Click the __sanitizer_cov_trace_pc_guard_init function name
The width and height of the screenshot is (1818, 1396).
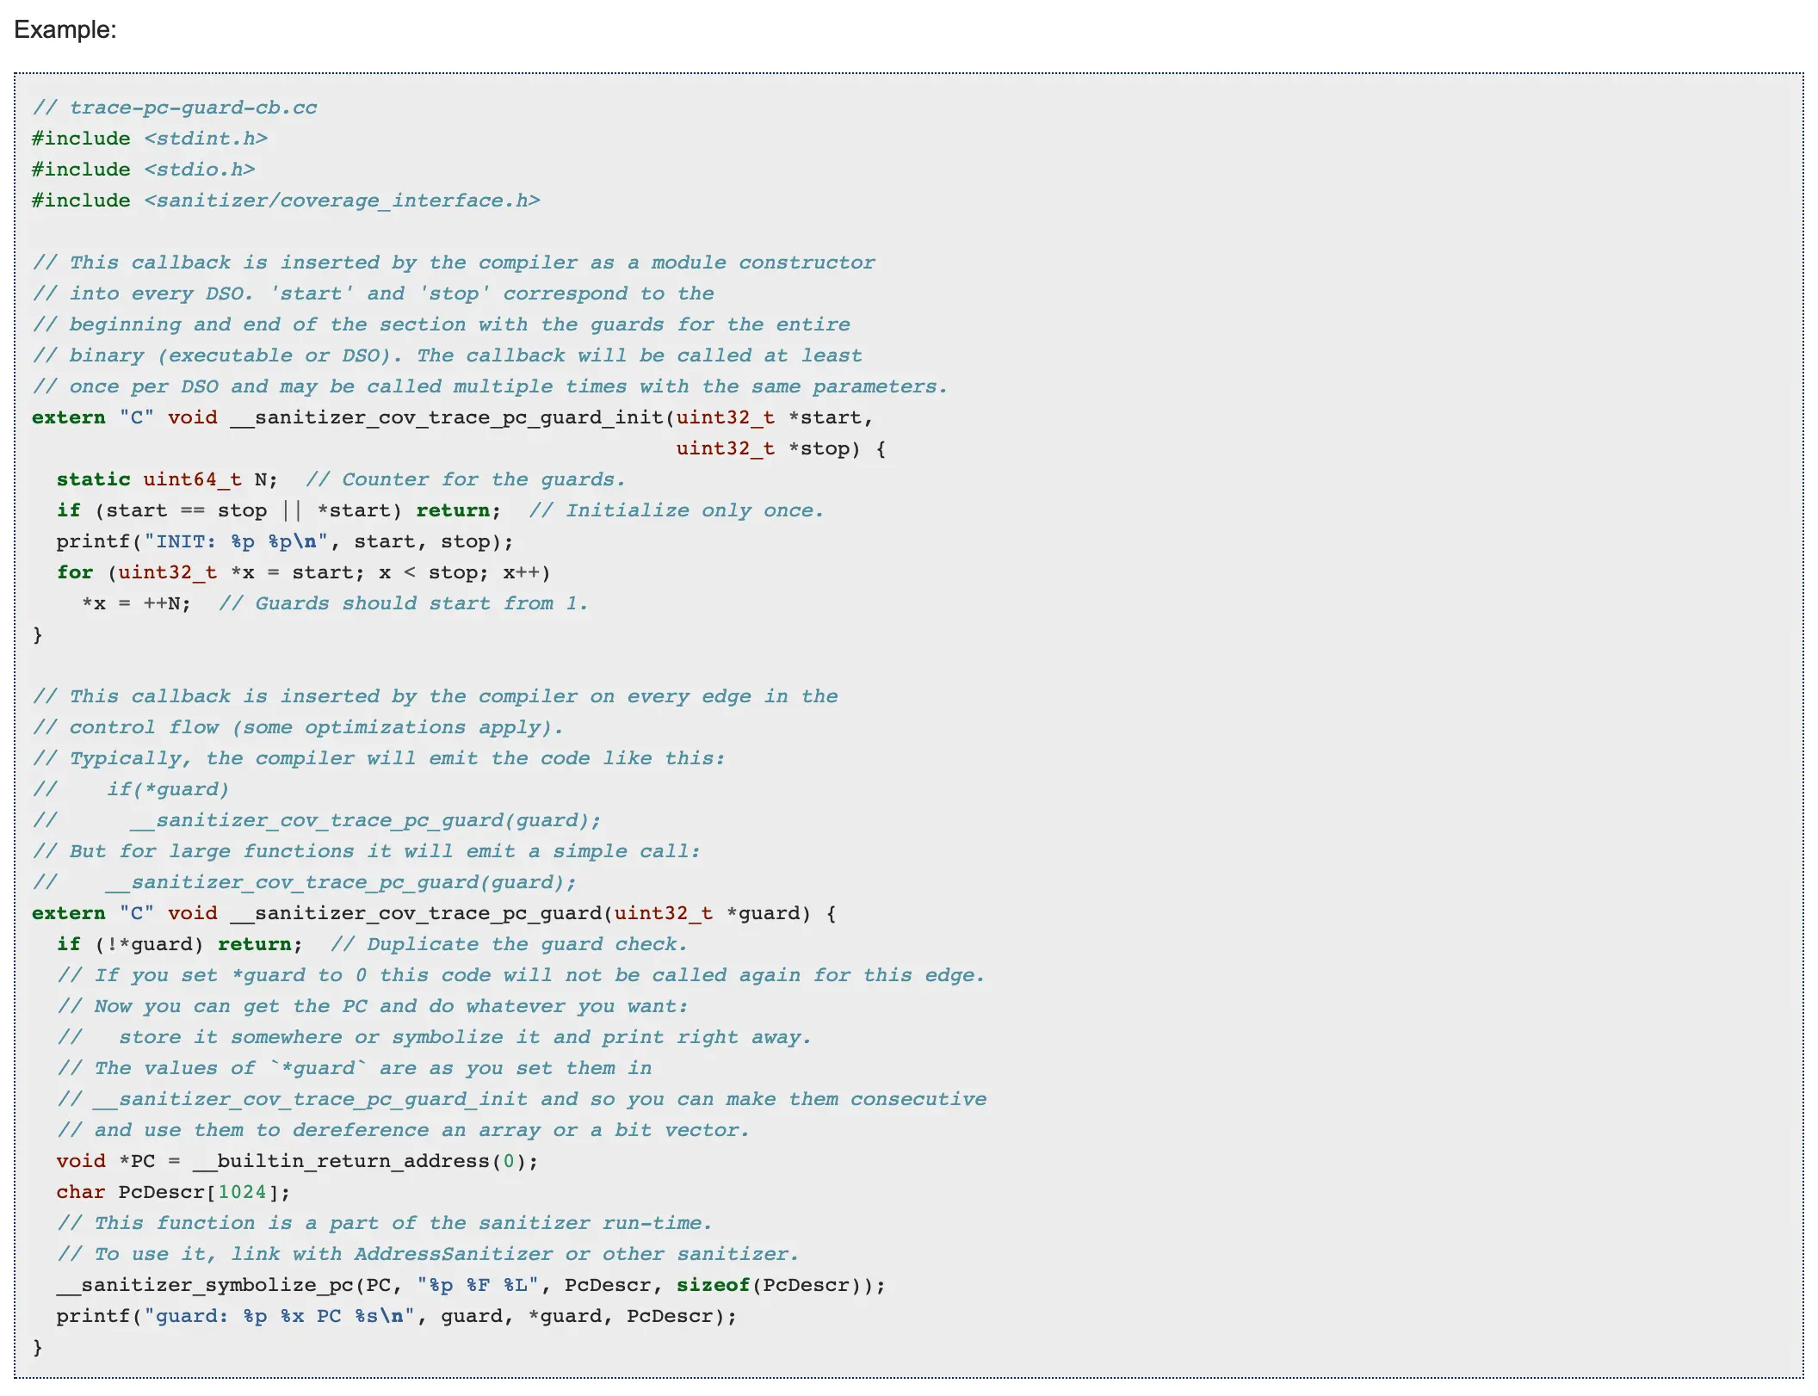coord(446,417)
